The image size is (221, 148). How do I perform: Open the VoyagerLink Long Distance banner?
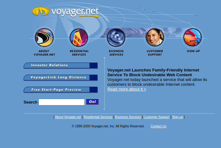click(61, 77)
